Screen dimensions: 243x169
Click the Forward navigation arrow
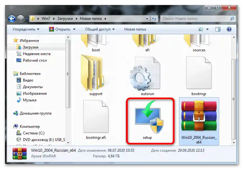(20, 19)
